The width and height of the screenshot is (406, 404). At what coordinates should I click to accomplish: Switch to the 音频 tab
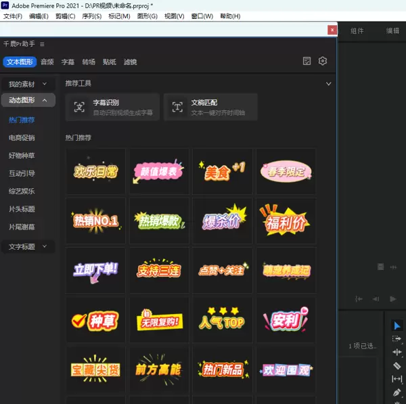coord(47,62)
